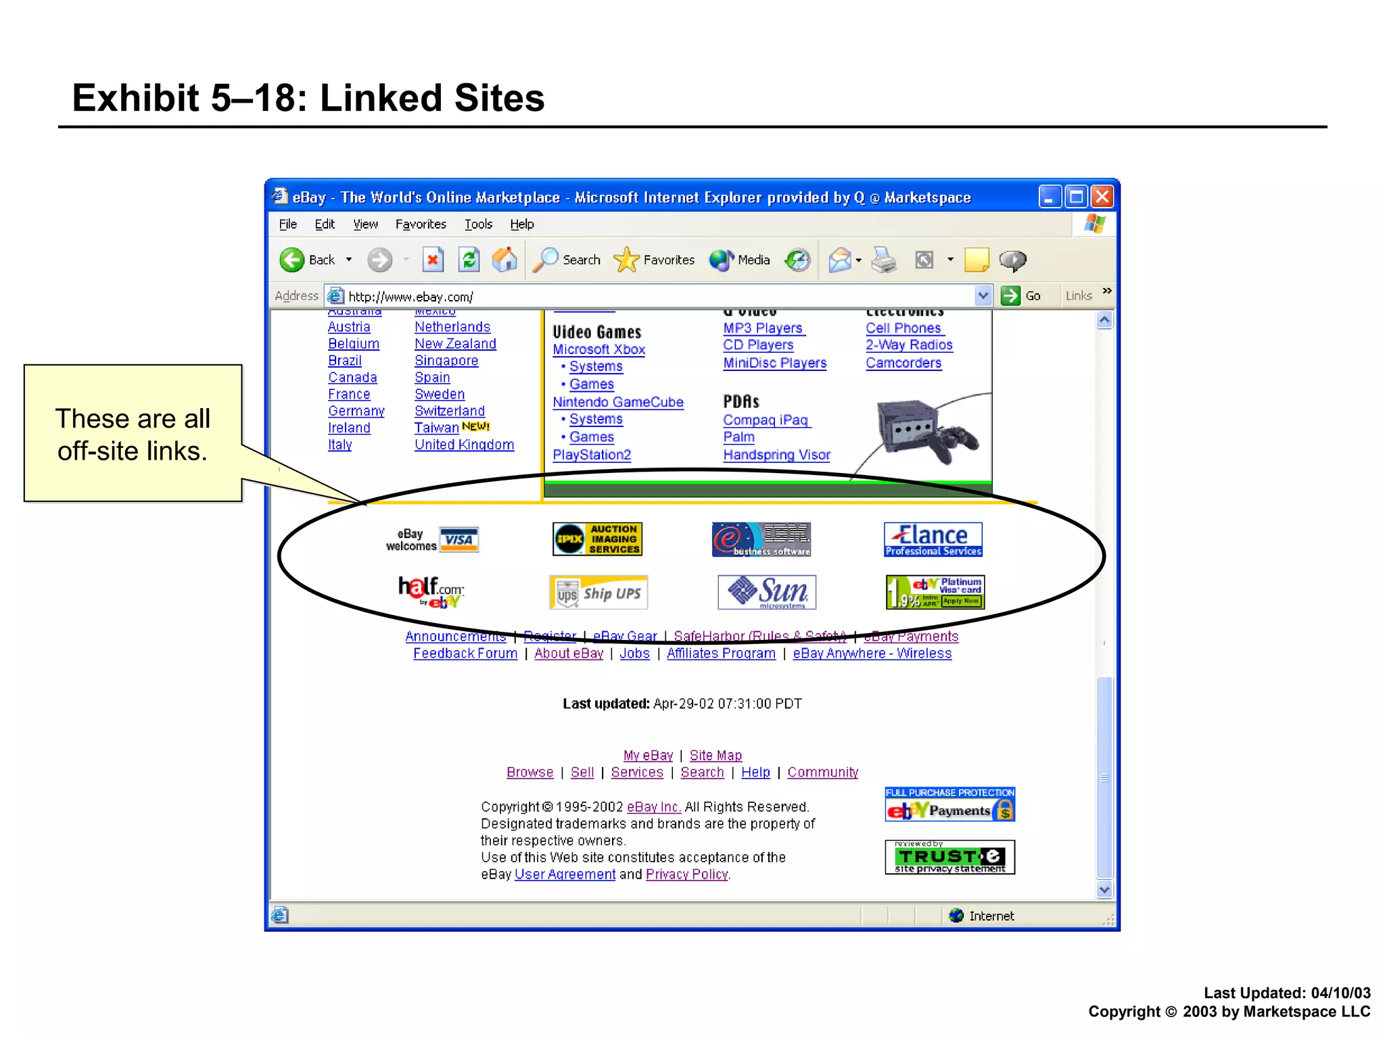Open the File menu

[x=287, y=224]
